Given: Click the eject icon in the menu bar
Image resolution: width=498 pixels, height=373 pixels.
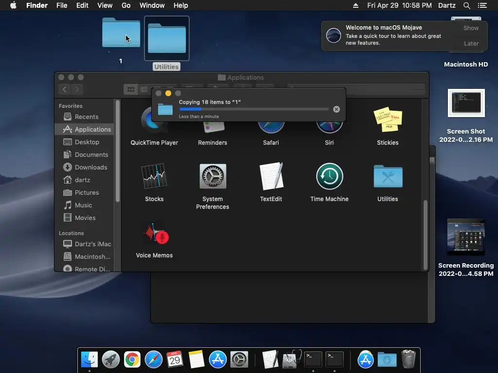Looking at the screenshot, I should [356, 5].
